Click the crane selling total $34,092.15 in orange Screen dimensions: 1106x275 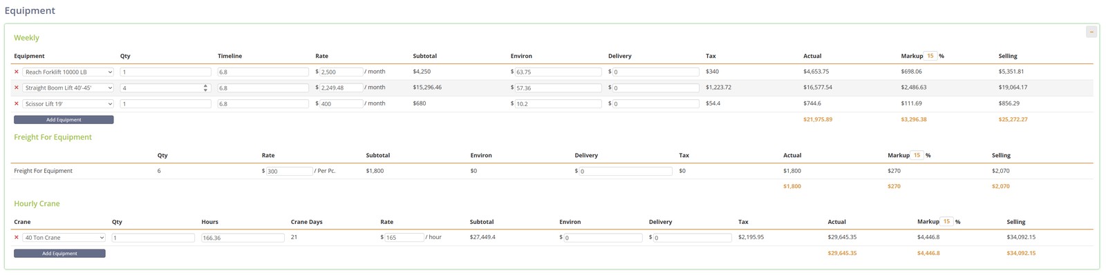click(1021, 253)
